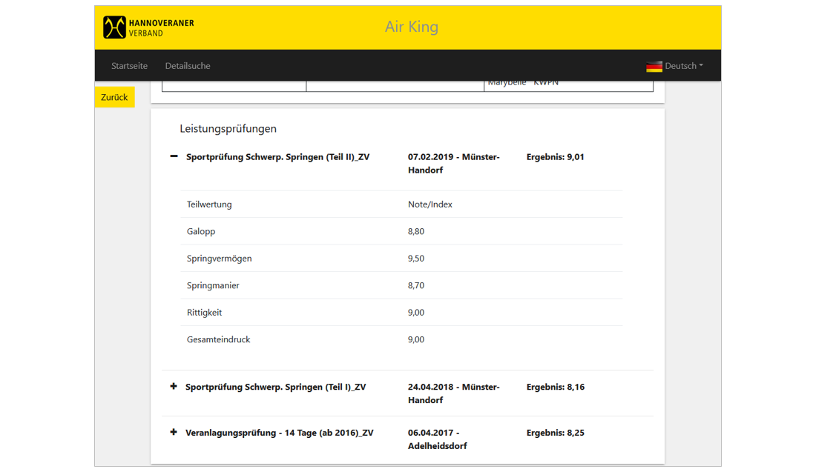Expand Sportprüfung Springen Teil I section
813x469 pixels.
coord(173,386)
